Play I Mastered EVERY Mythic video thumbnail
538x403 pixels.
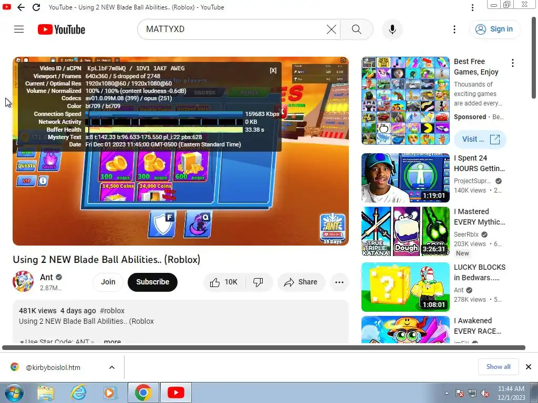coord(405,231)
